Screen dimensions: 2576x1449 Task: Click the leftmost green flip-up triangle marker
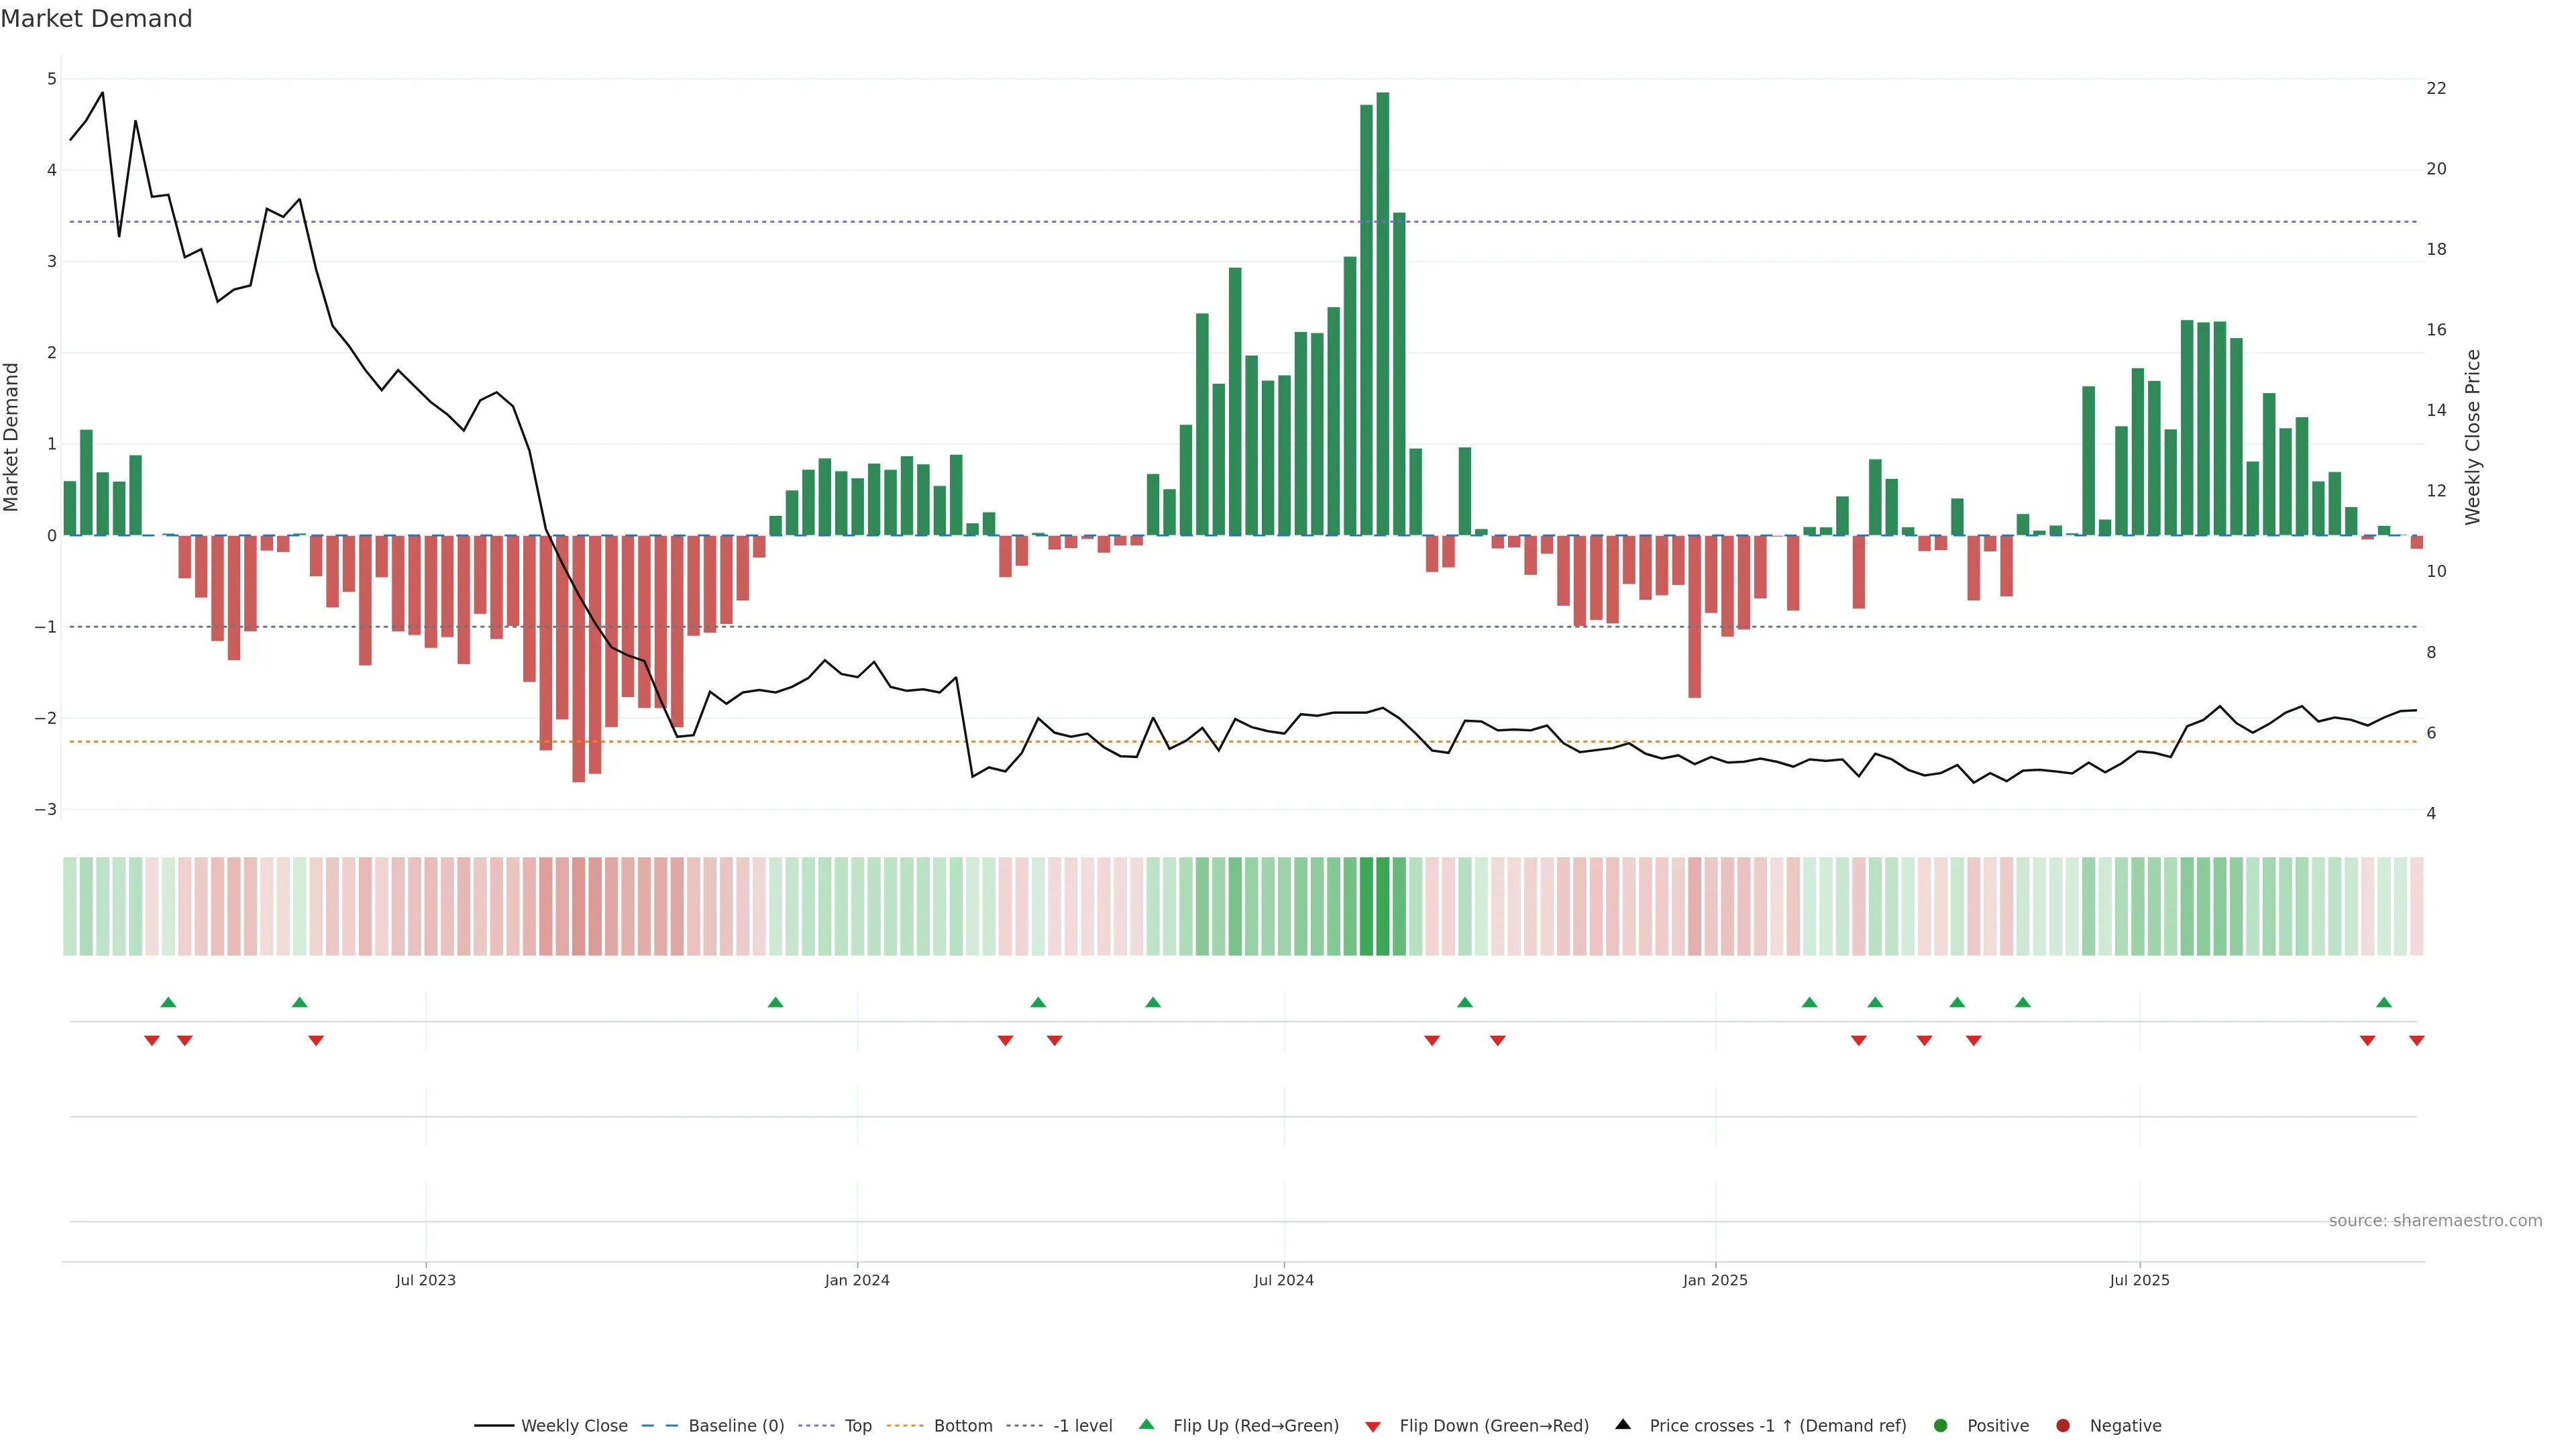[168, 1003]
